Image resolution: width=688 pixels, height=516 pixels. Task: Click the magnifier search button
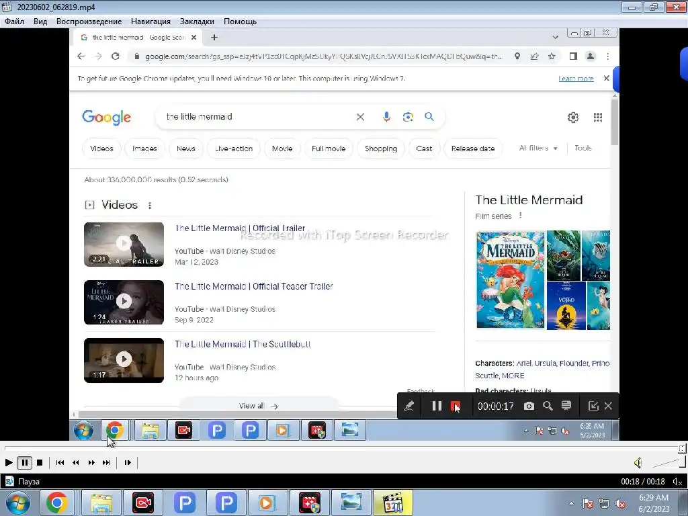pos(429,116)
